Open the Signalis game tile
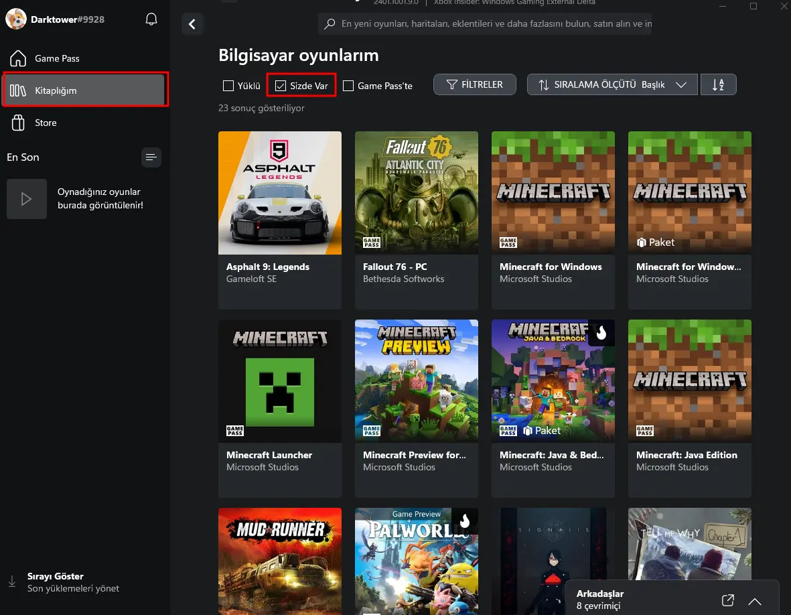 pos(553,545)
